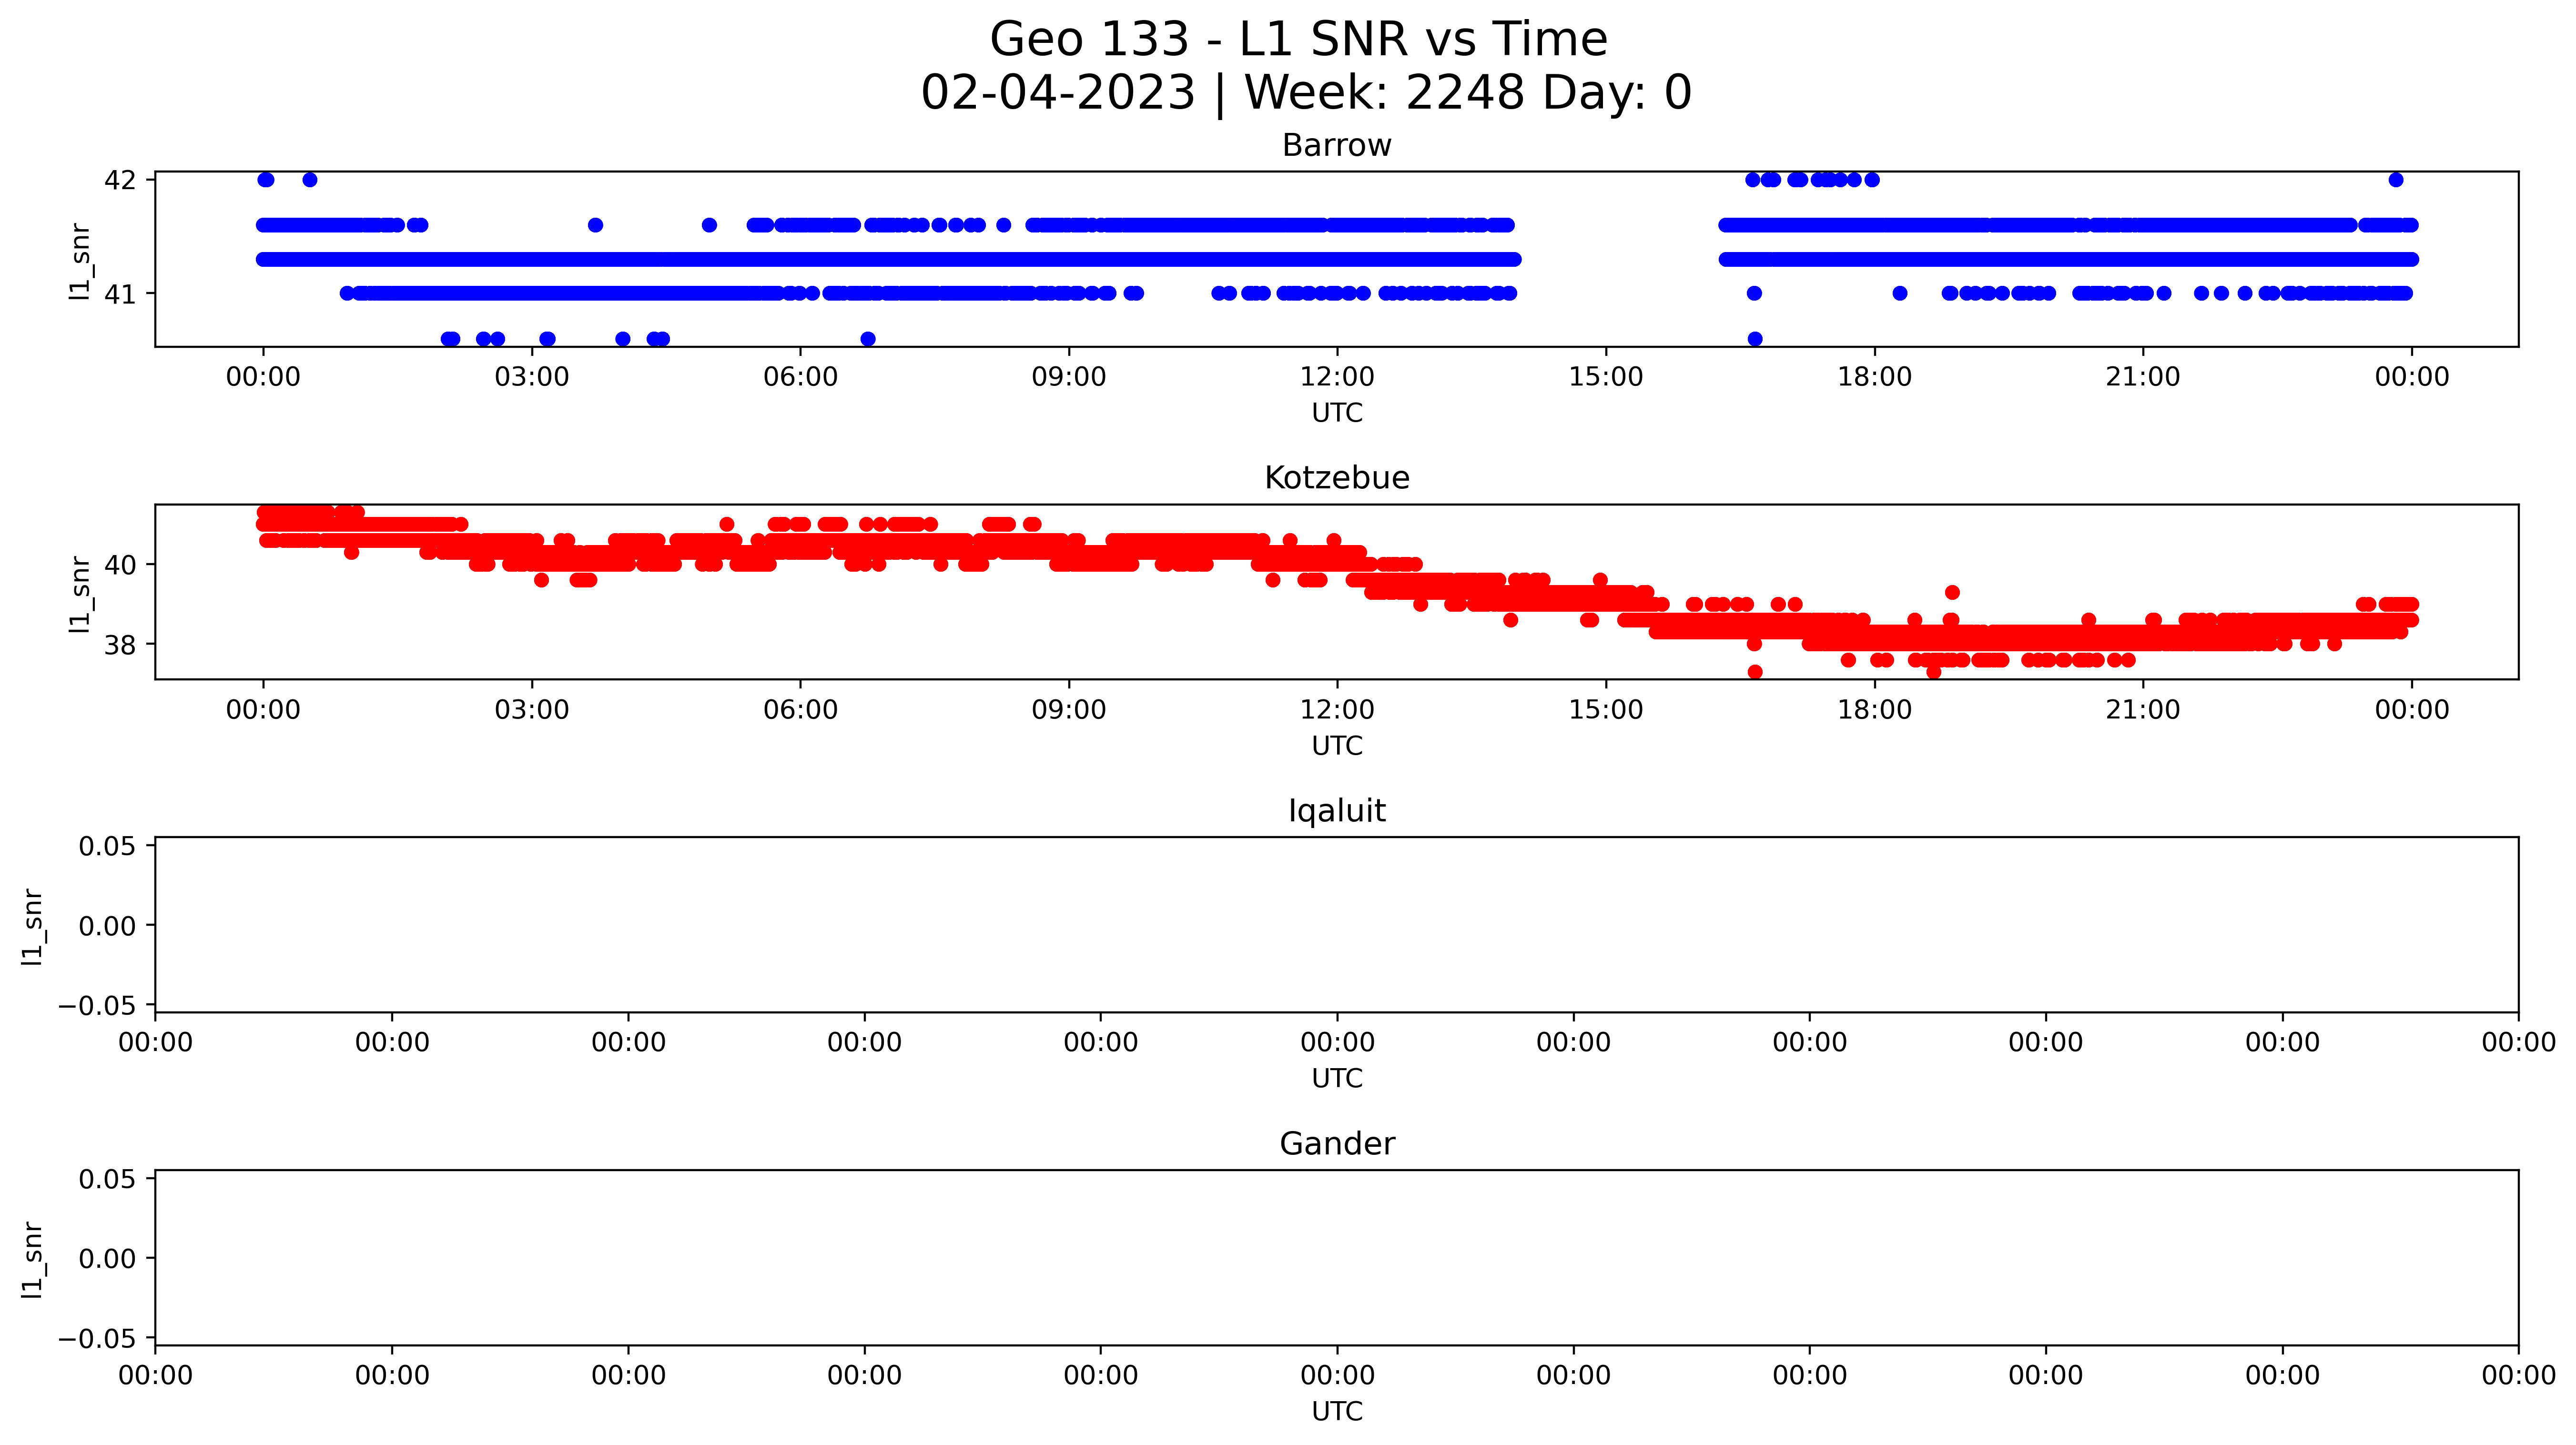The image size is (2576, 1445).
Task: Pick the 15:00 tick label on Barrow plot
Action: pos(1606,377)
